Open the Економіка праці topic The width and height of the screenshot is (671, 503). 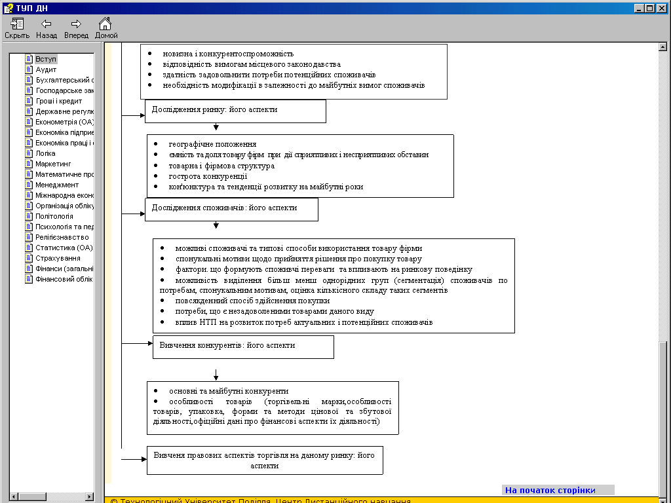coord(64,143)
